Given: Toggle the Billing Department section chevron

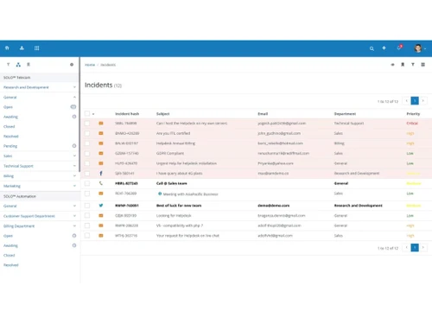Looking at the screenshot, I should point(74,226).
